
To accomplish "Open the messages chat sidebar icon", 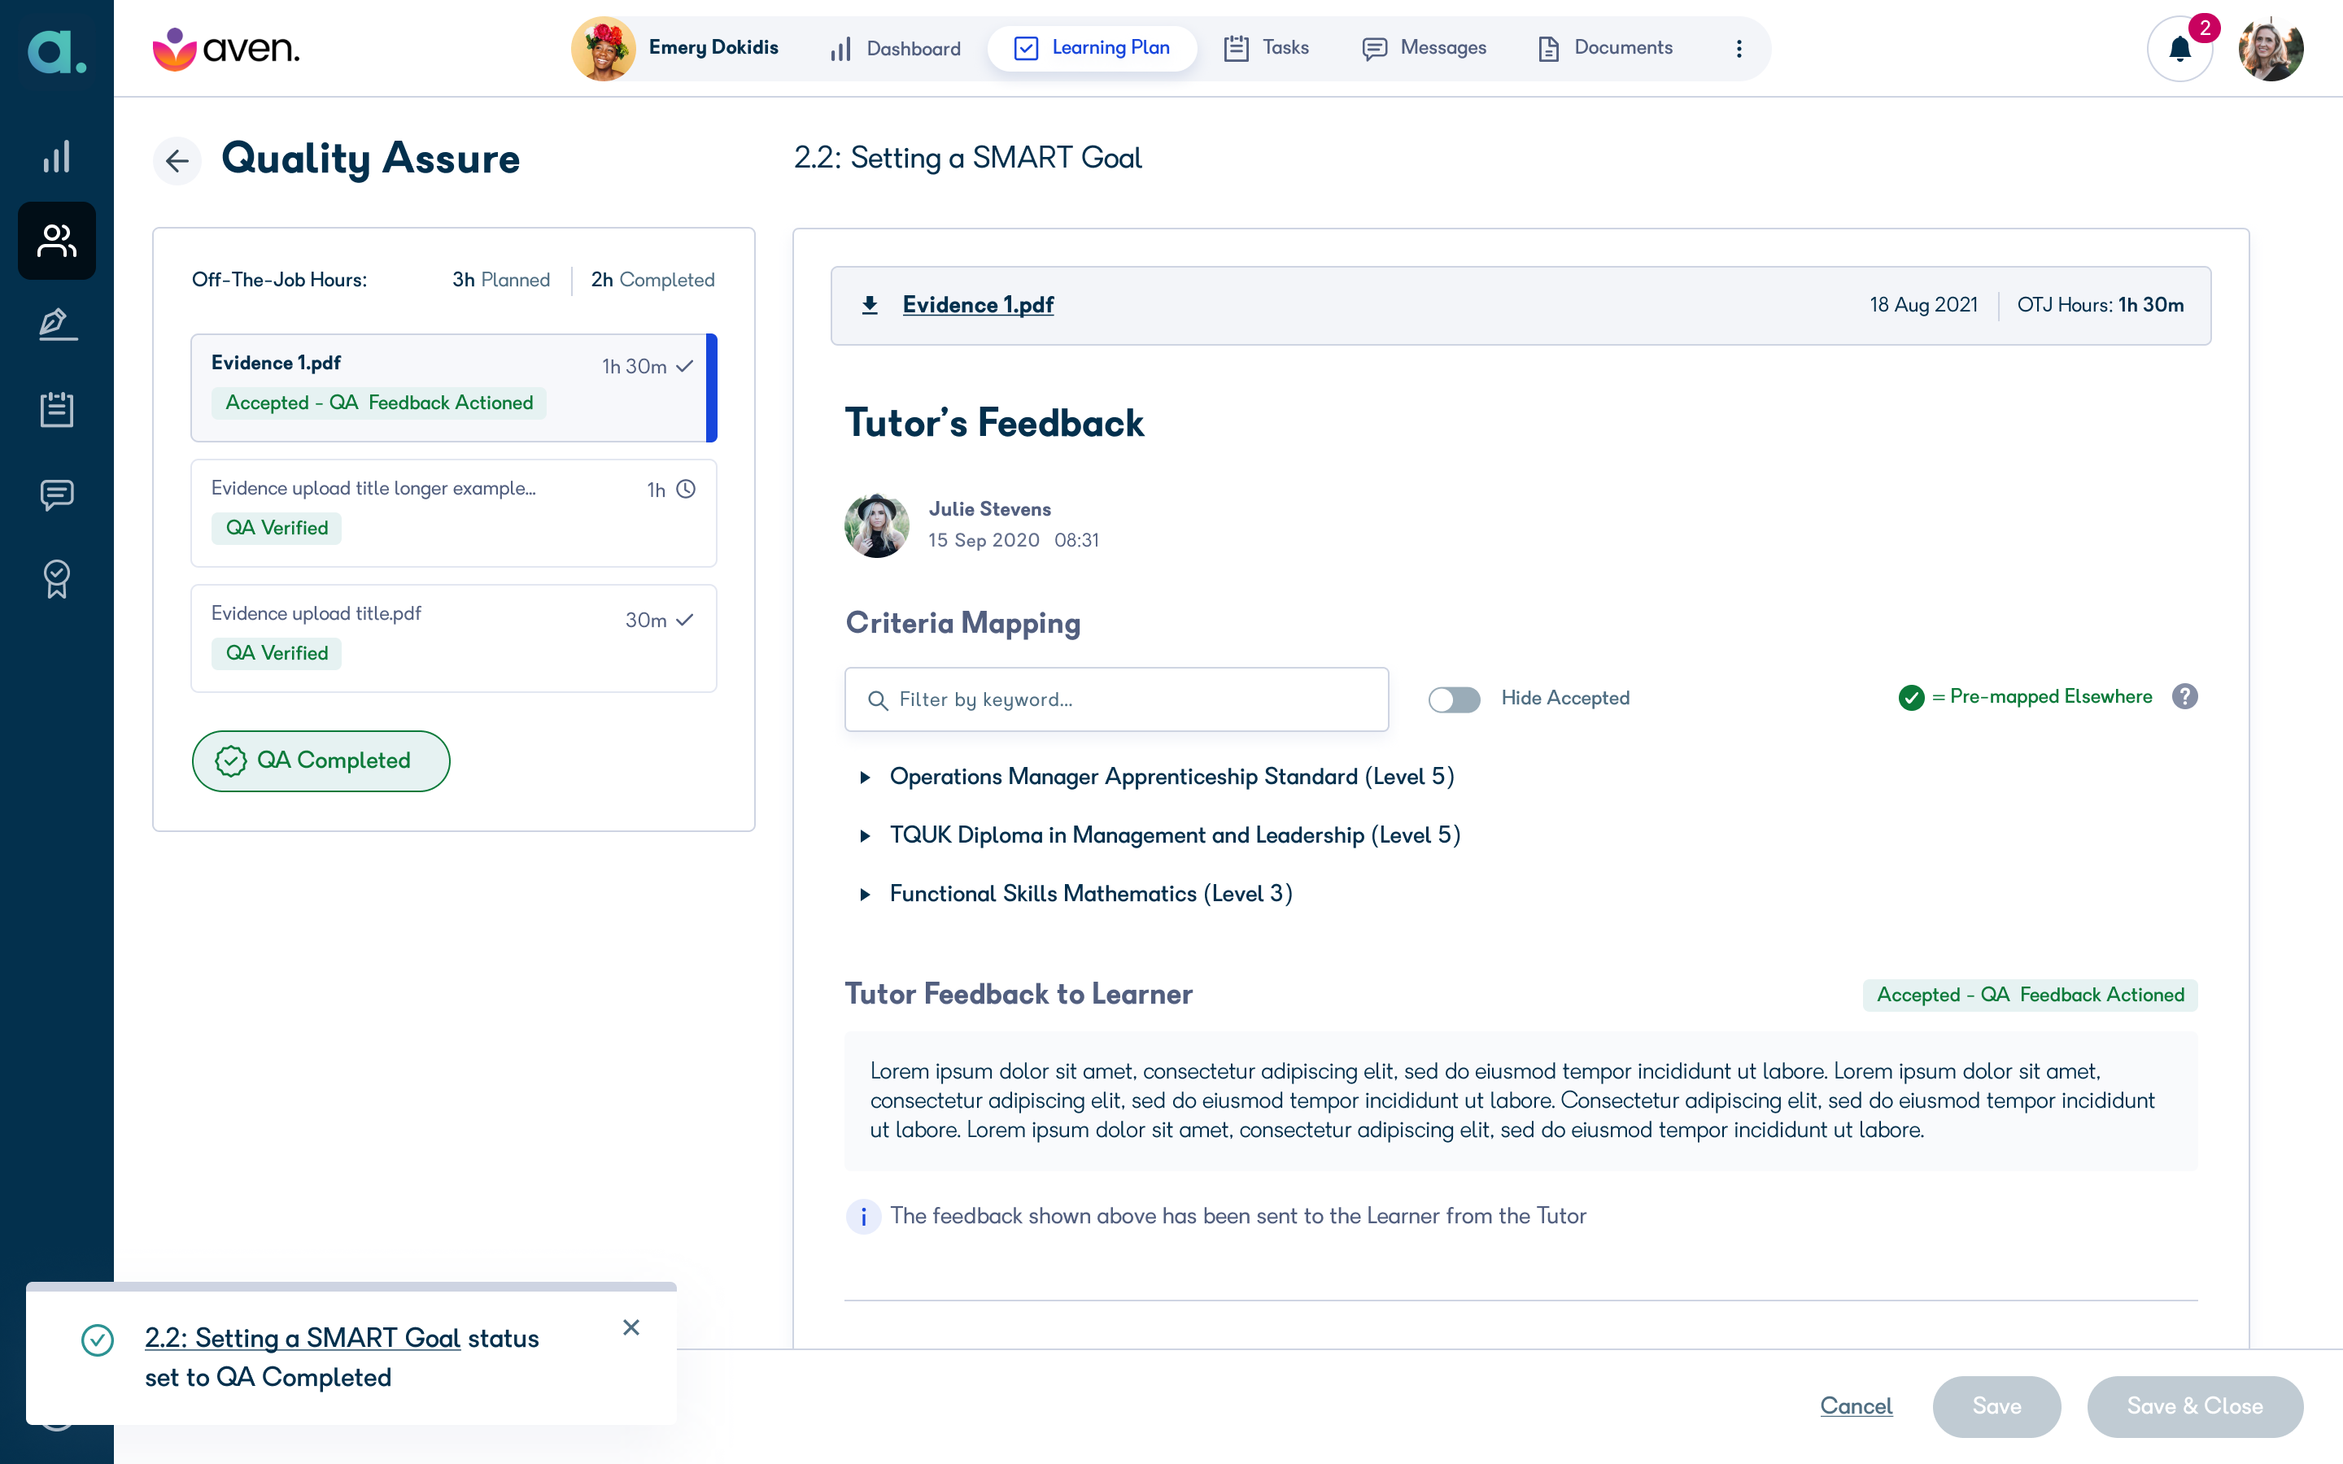I will click(x=56, y=494).
